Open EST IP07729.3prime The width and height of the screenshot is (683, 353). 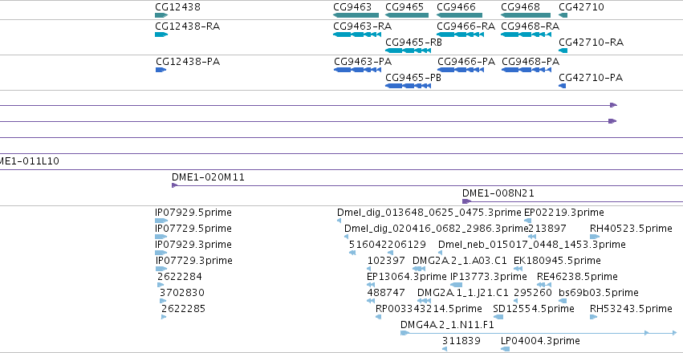[194, 261]
